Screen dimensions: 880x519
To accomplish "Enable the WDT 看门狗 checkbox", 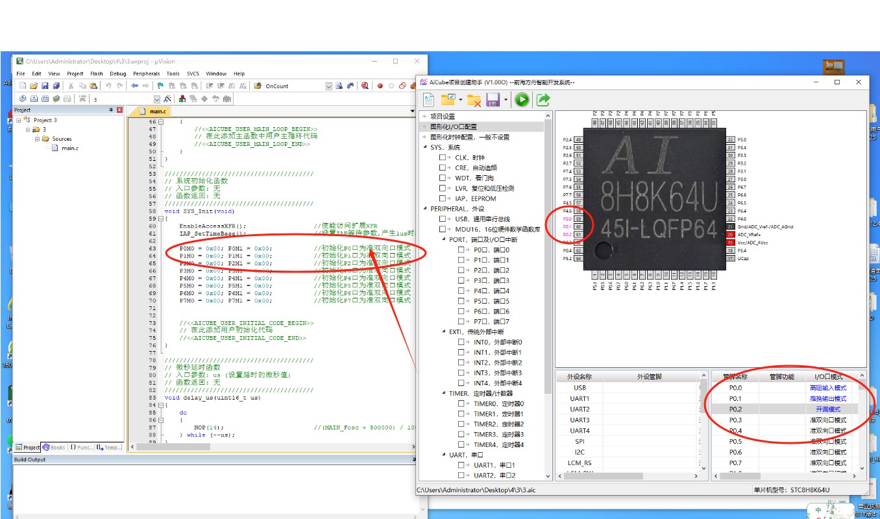I will (x=442, y=178).
